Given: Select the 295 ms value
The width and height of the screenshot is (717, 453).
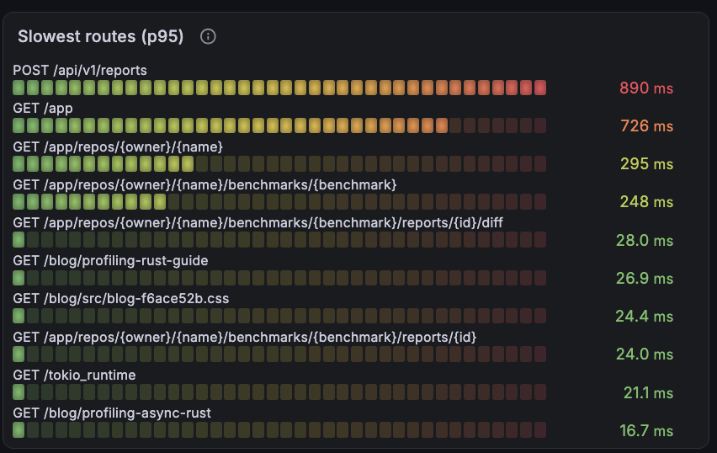Looking at the screenshot, I should coord(646,163).
